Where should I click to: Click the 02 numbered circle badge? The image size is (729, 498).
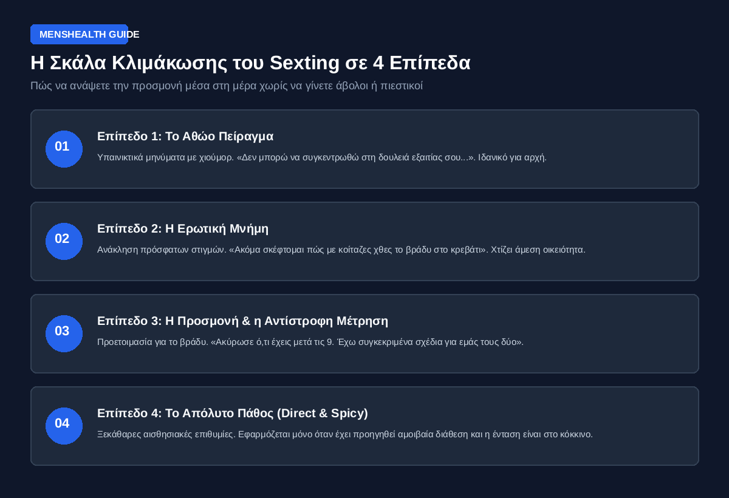click(64, 241)
